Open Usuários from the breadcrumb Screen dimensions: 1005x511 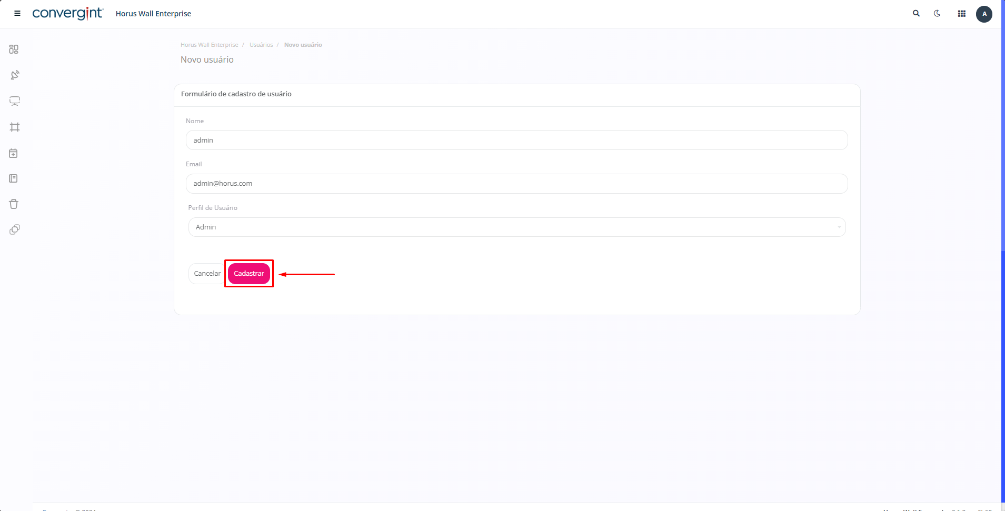coord(261,45)
